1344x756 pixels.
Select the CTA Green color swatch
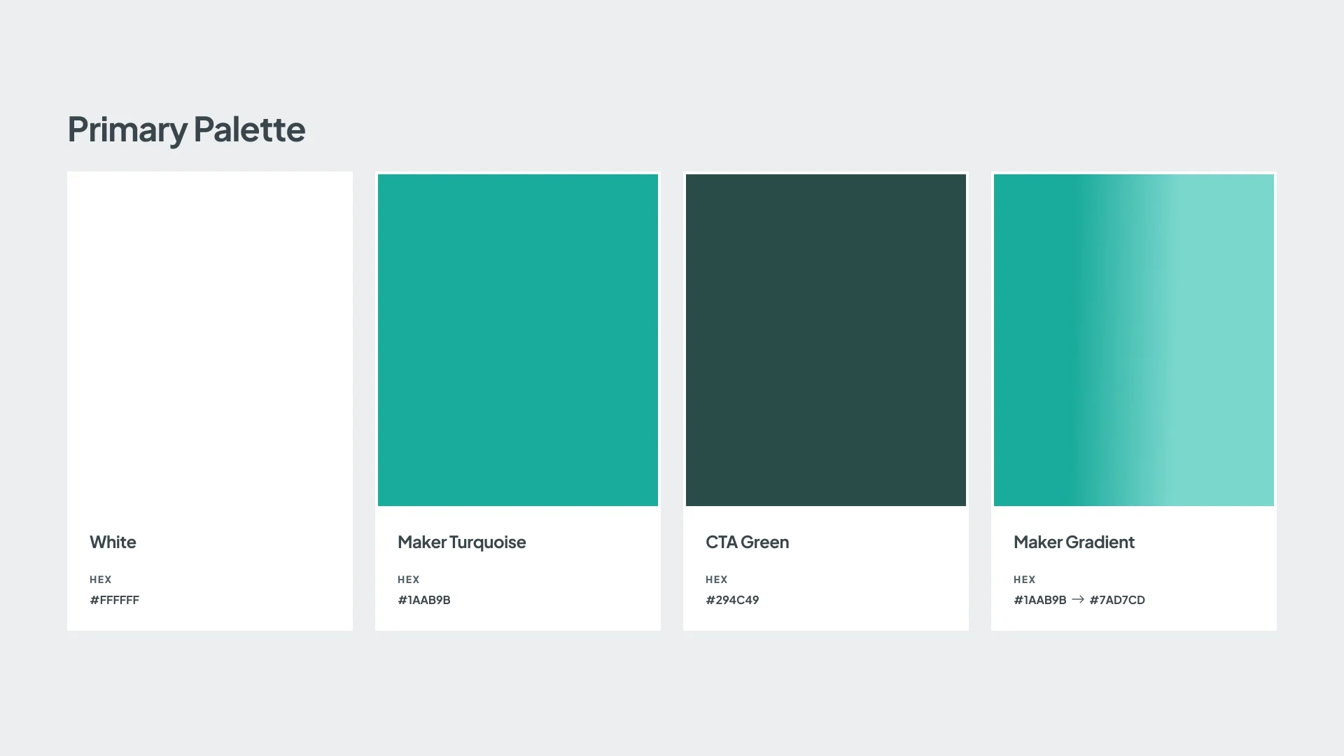(826, 340)
